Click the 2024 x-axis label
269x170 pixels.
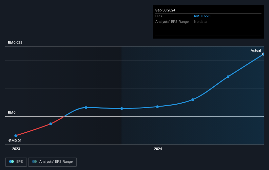point(158,149)
